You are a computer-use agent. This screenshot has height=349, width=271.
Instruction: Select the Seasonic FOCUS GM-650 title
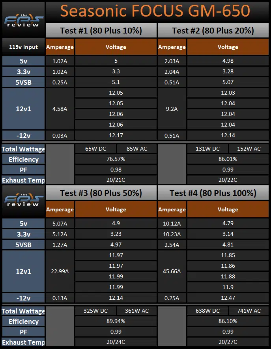click(155, 11)
